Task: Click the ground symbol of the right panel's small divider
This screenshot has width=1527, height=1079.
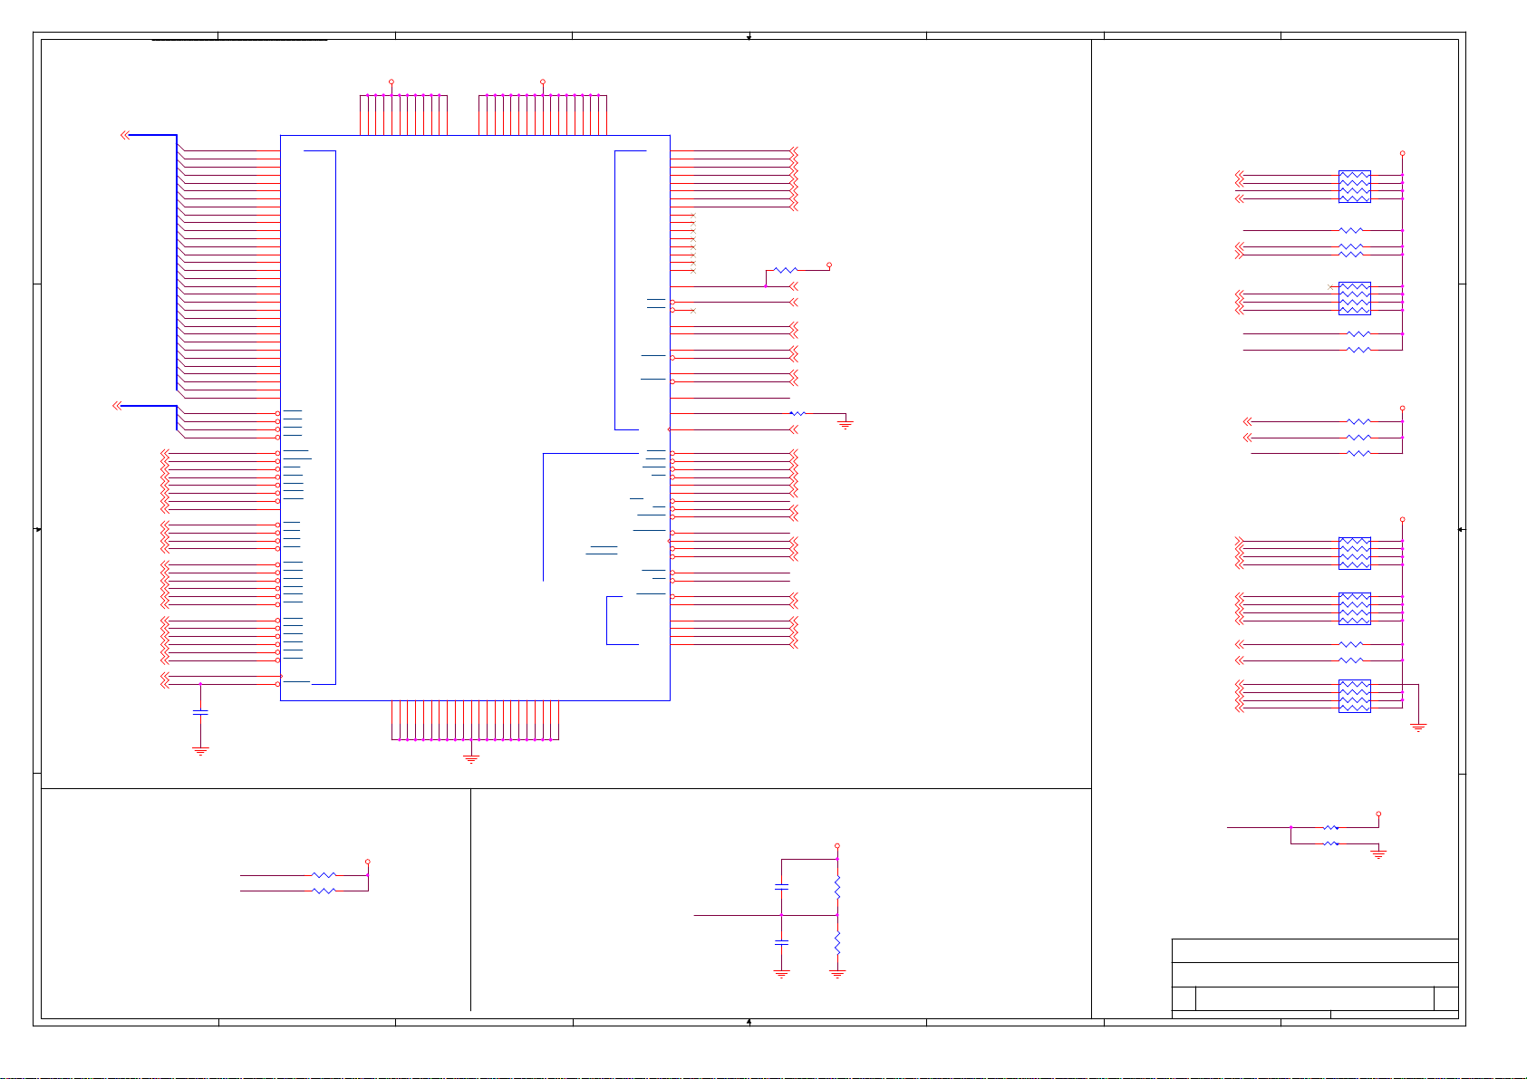Action: pos(1378,853)
